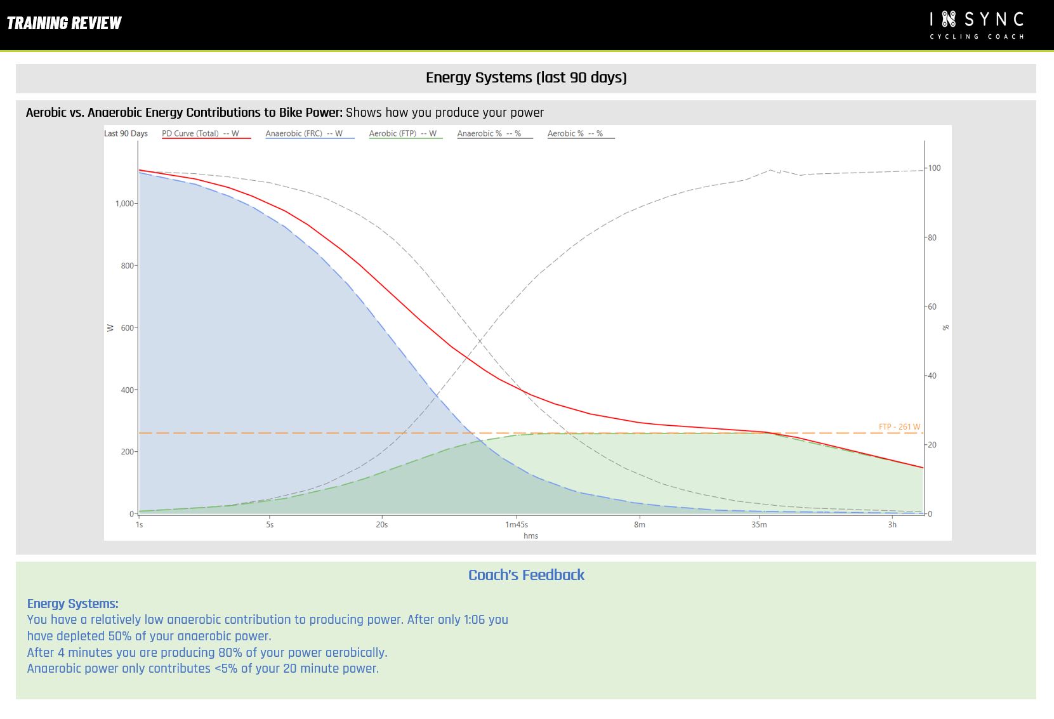Click the 1s tick on the time axis

[139, 525]
